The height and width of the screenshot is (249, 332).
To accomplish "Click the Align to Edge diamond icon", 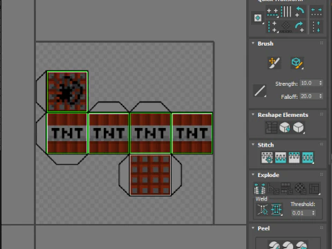I will click(286, 27).
